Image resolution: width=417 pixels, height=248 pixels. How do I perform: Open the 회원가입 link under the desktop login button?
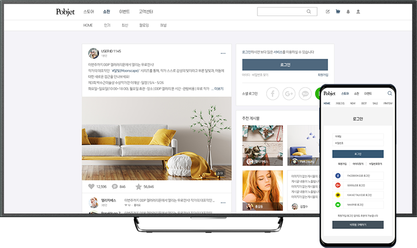(x=323, y=75)
